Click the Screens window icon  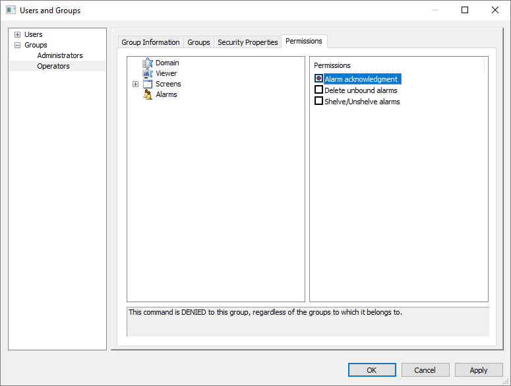[148, 84]
